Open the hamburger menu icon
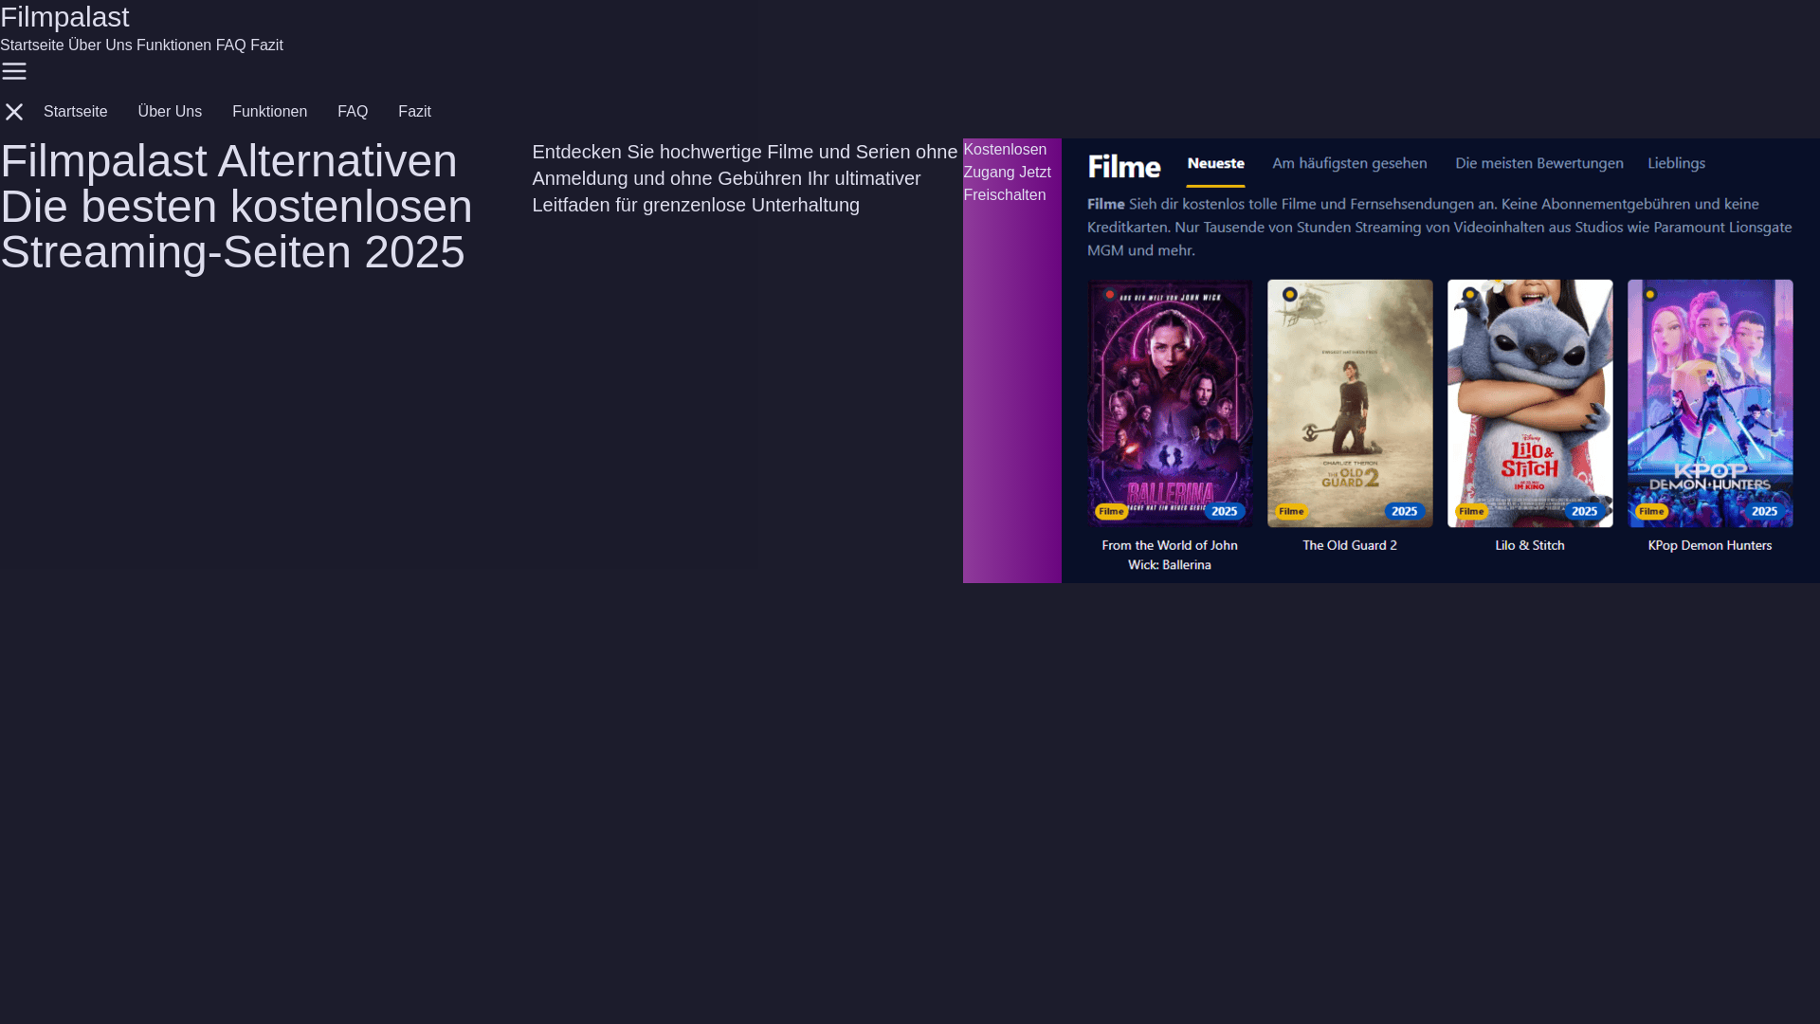 [x=13, y=71]
